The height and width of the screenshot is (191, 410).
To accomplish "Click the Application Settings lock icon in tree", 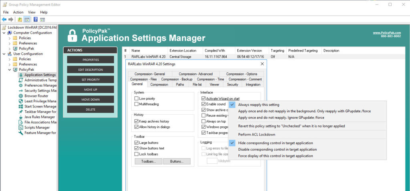I will coord(21,75).
